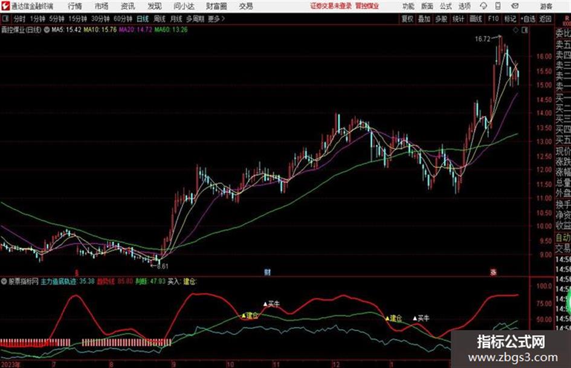Click the MA5: 15.42 indicator label

(x=66, y=30)
